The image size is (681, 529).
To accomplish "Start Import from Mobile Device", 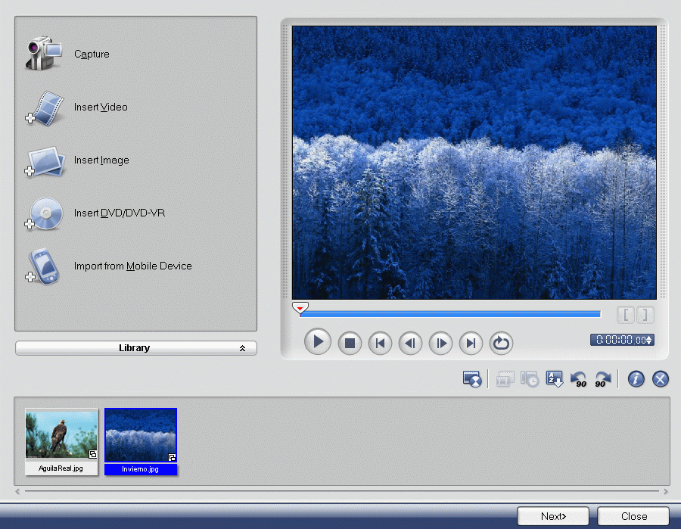I will tap(43, 266).
